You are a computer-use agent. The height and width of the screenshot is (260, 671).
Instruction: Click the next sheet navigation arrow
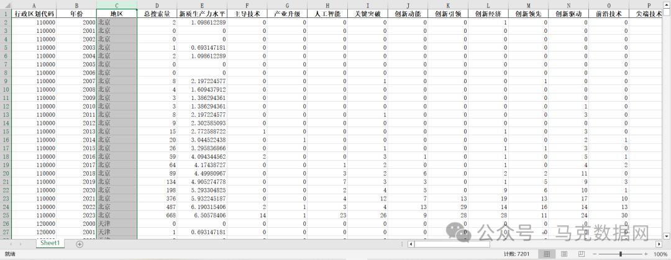[x=20, y=244]
